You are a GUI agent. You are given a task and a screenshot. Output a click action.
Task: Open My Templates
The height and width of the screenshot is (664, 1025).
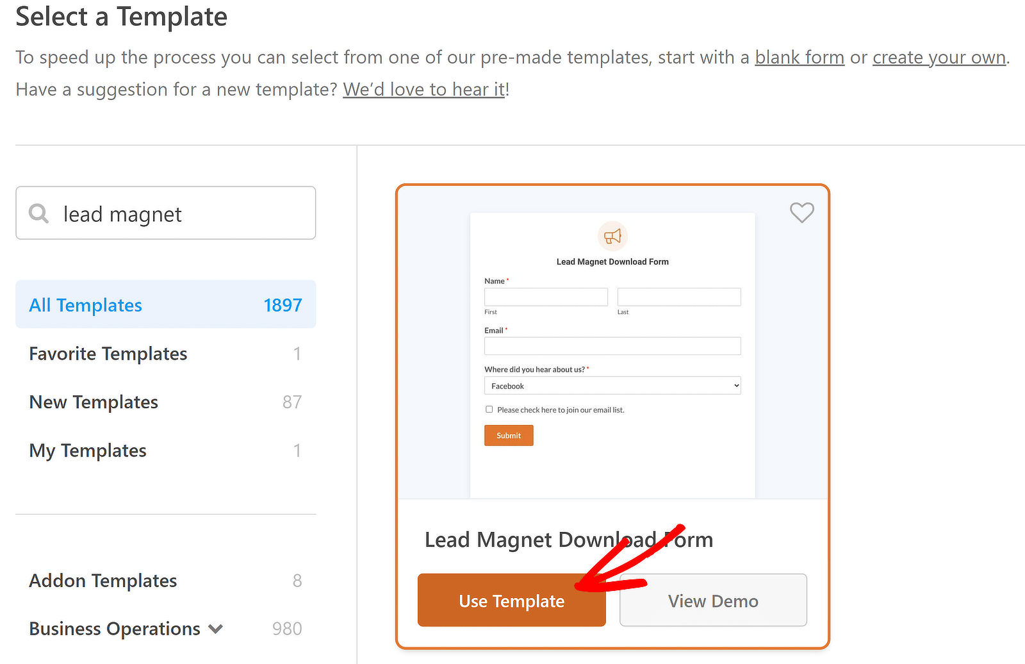[x=87, y=451]
